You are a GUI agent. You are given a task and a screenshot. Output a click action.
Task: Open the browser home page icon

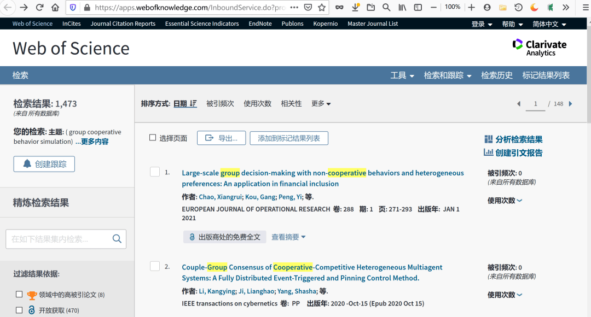click(55, 7)
